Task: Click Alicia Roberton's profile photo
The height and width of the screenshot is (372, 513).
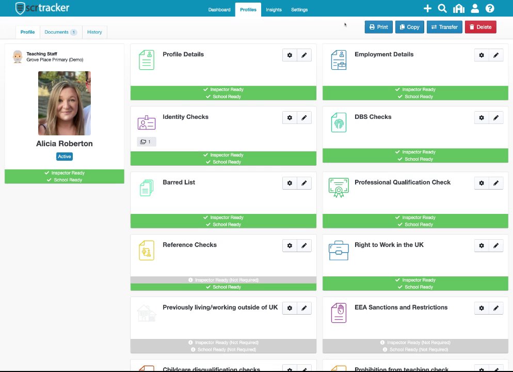Action: 65,103
